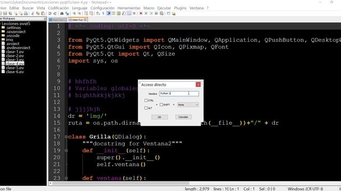Select clase-1.py in the workspace tree
Viewport: 341px width, 191px height.
tap(15, 52)
